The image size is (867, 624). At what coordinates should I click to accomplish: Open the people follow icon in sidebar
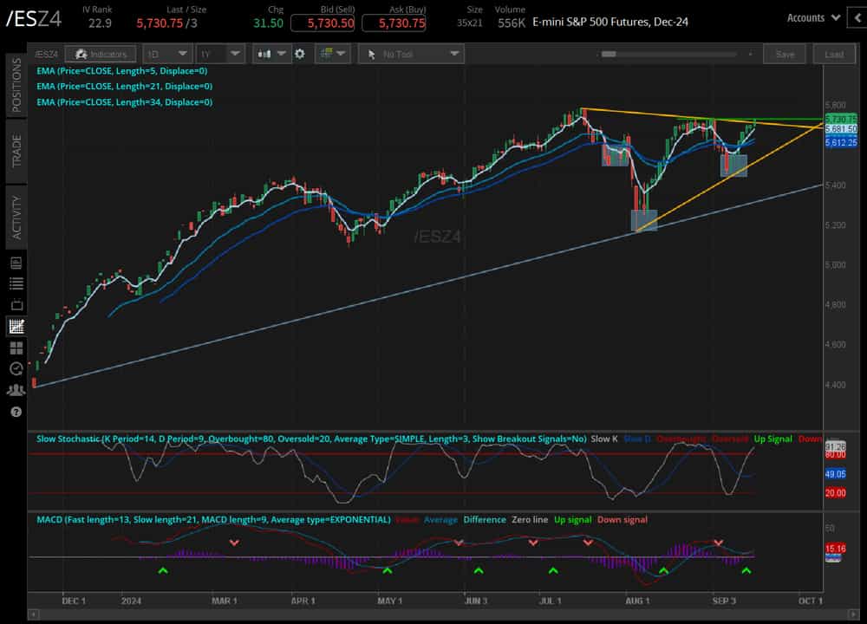coord(16,390)
